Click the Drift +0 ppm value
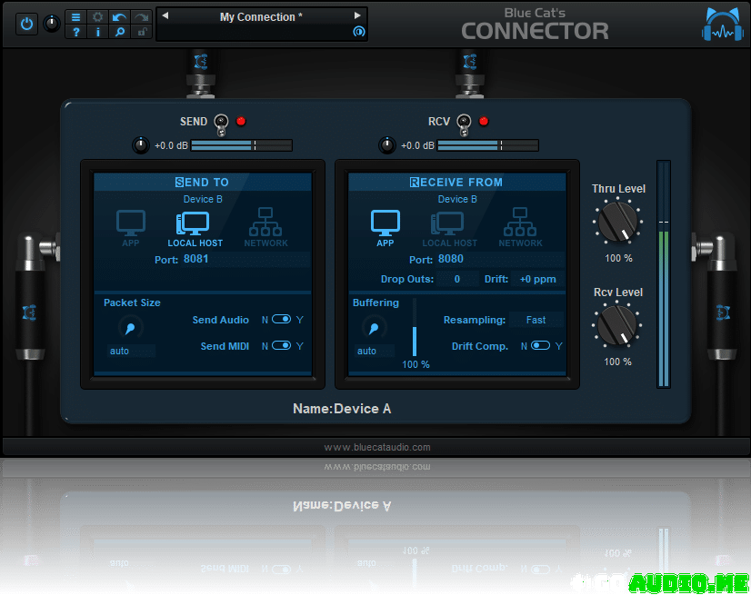Image resolution: width=751 pixels, height=595 pixels. tap(538, 279)
